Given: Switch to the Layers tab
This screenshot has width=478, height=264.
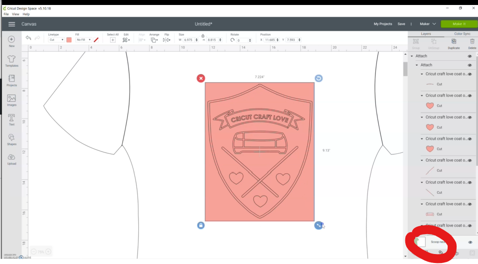Looking at the screenshot, I should pos(426,34).
